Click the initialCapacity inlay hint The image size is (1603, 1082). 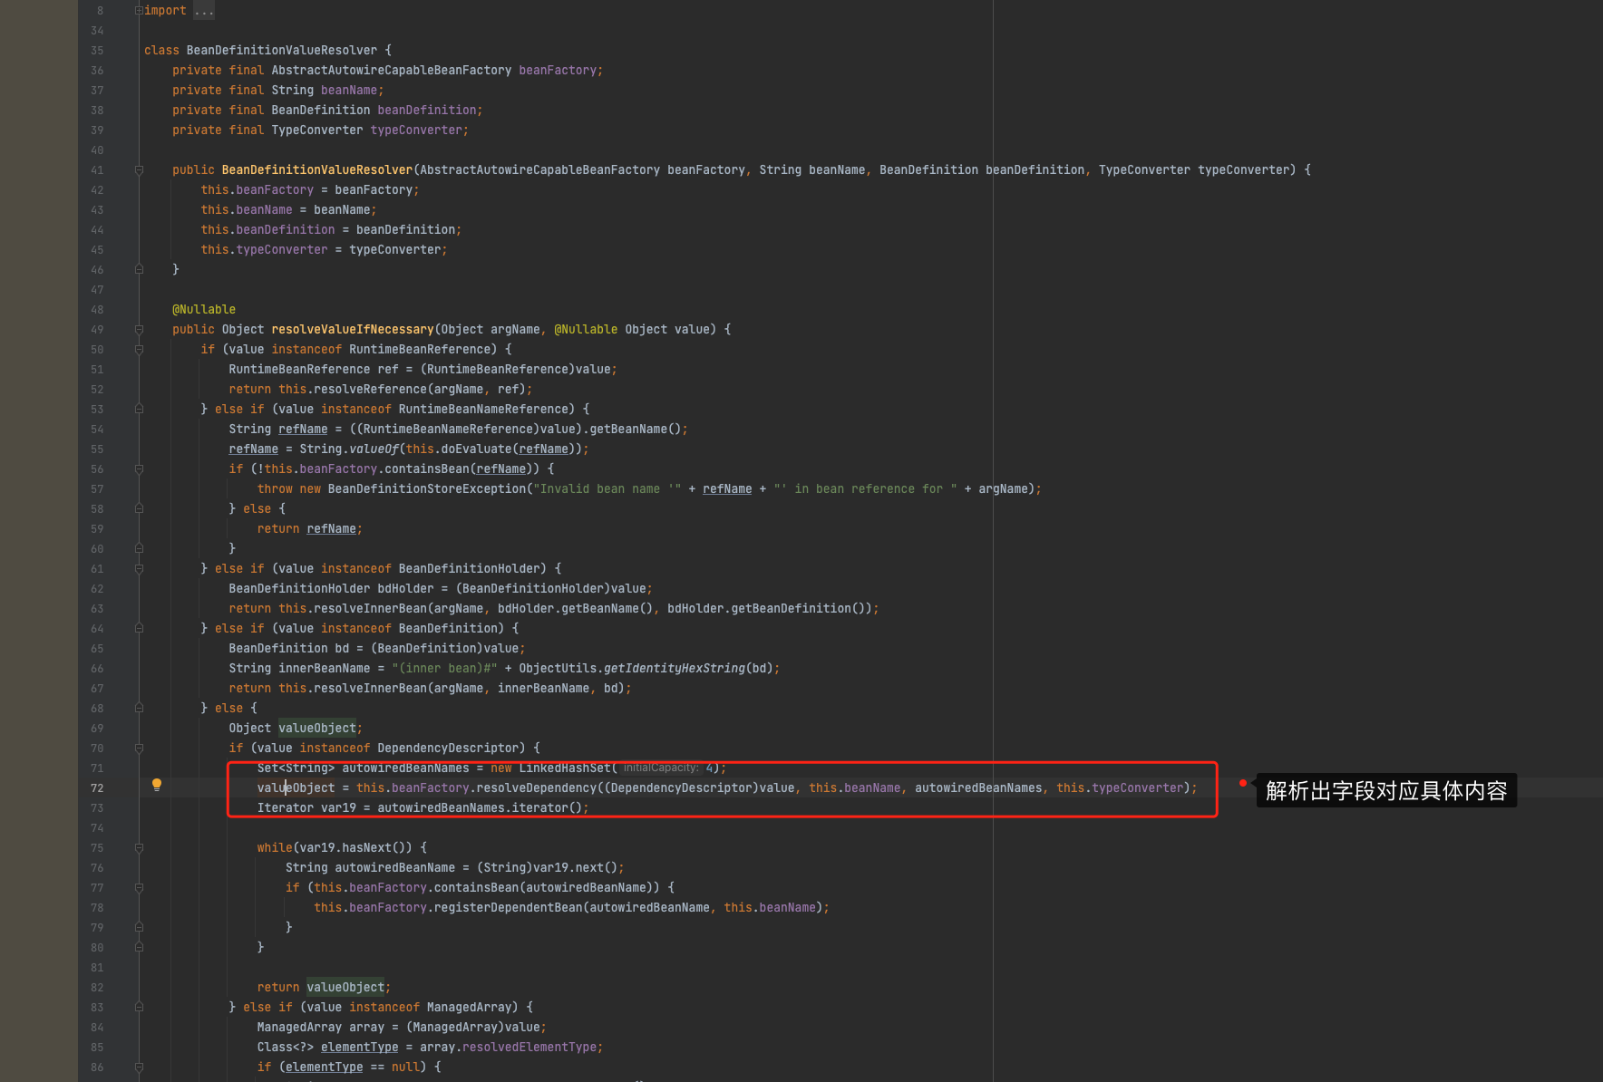tap(661, 768)
